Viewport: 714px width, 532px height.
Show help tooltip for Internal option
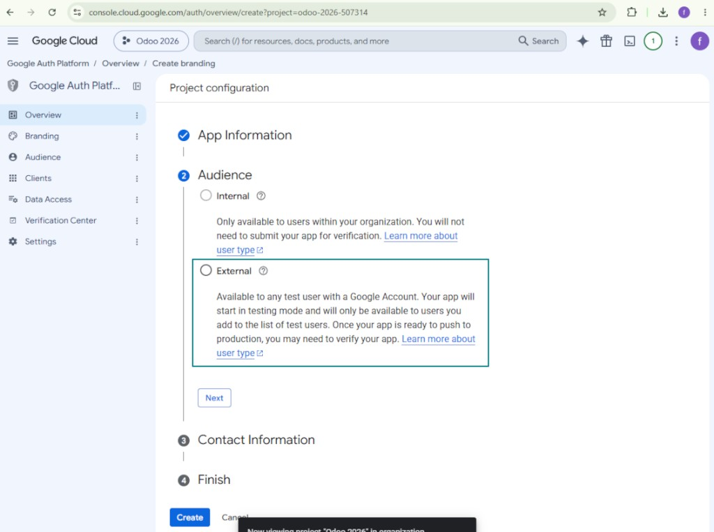tap(261, 196)
